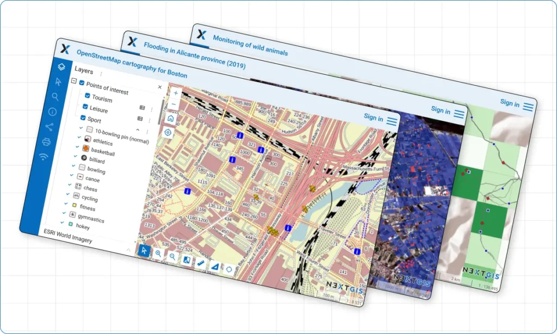Open the Share icon in the sidebar
Viewport: 557px width, 334px height.
49,127
